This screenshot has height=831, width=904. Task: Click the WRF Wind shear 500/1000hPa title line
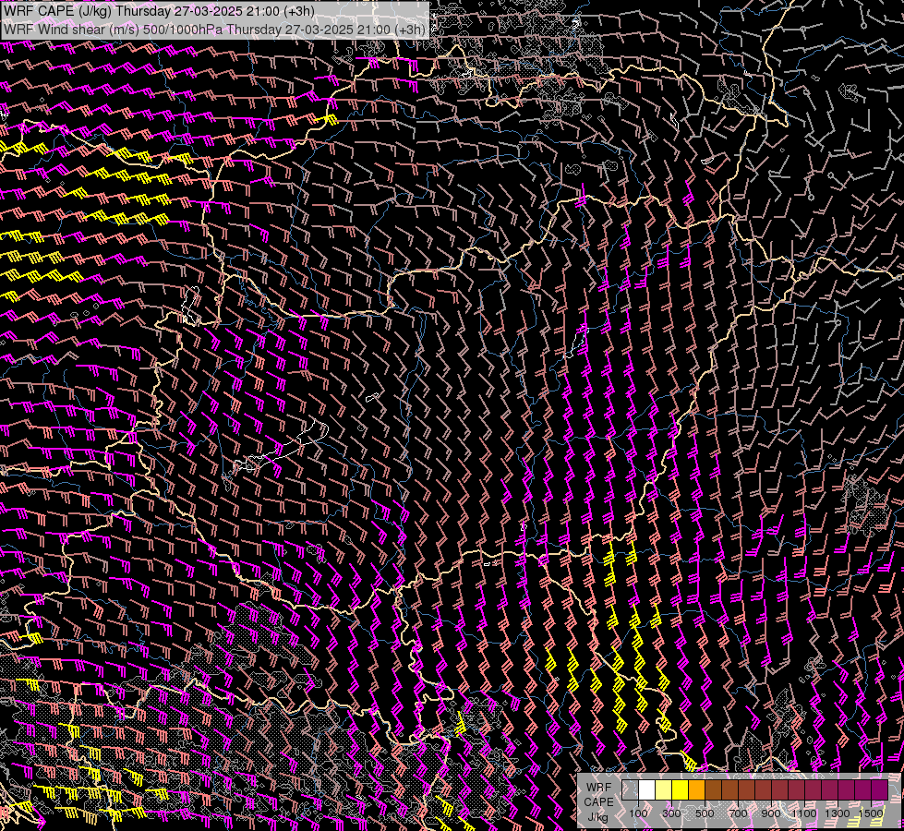214,30
